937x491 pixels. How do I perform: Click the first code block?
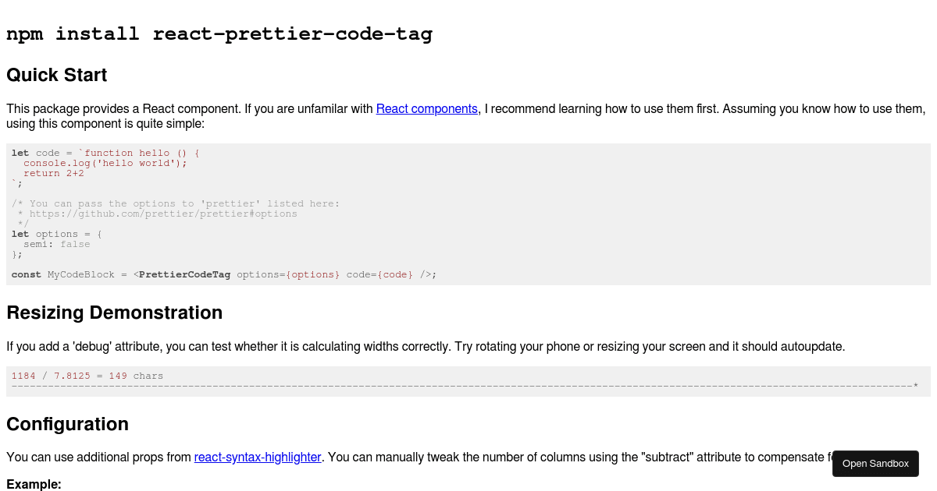[468, 214]
